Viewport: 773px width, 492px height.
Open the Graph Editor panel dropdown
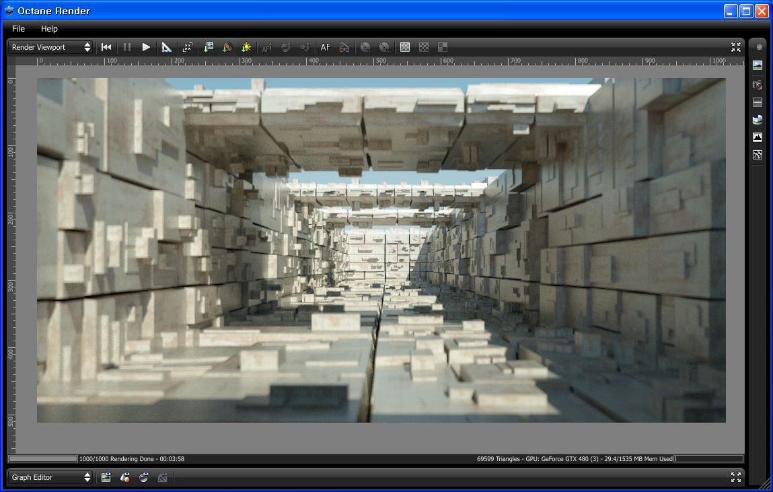click(x=50, y=477)
